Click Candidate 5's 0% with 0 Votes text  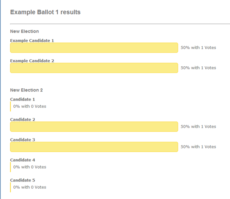pos(30,187)
